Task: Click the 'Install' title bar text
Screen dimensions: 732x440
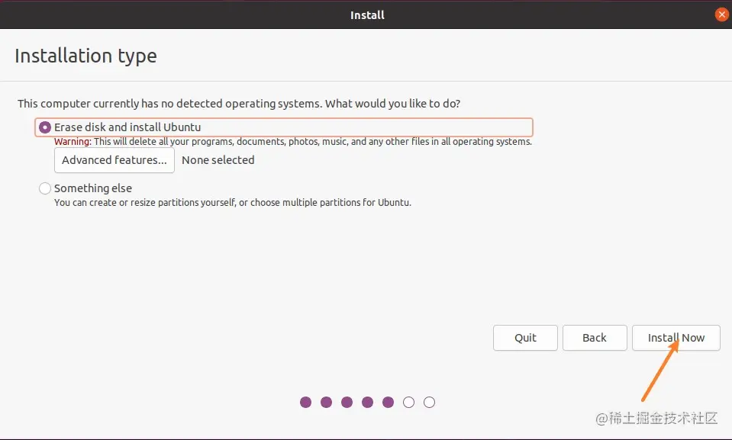Action: pyautogui.click(x=367, y=15)
